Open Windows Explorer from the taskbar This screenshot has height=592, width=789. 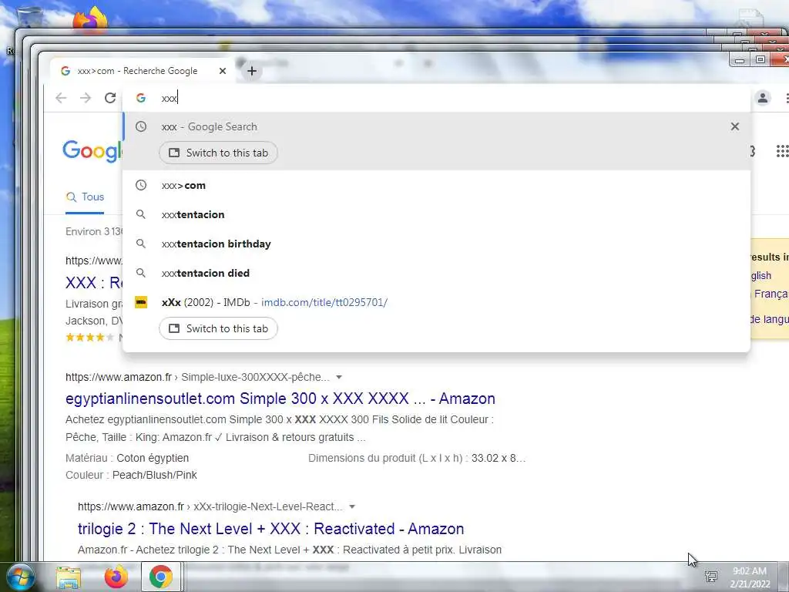pos(69,577)
